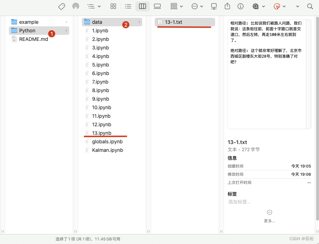Click the 上次打开时间 row
The width and height of the screenshot is (319, 244).
[269, 182]
